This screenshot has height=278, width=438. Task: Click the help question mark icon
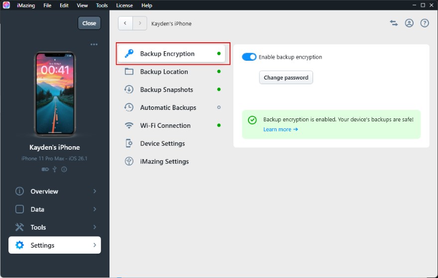425,23
